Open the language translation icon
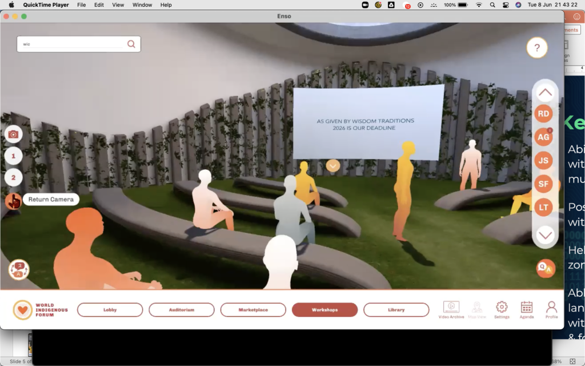Image resolution: width=585 pixels, height=366 pixels. click(19, 269)
